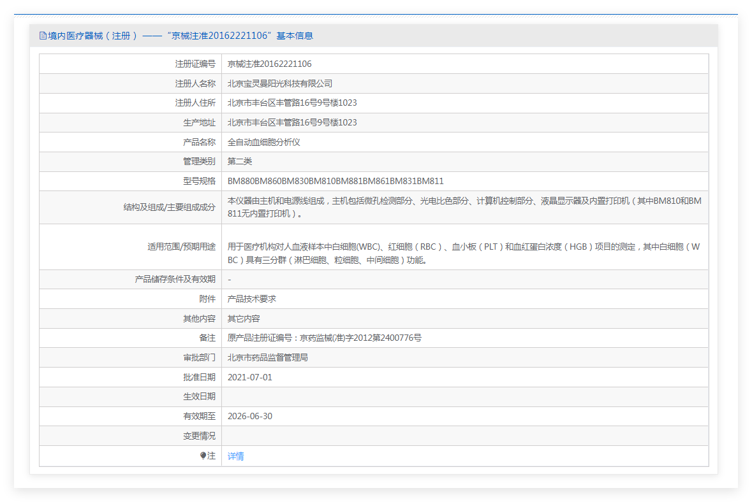Viewport: 752px width, 502px height.
Task: Click the 生效日期 label
Action: (199, 397)
